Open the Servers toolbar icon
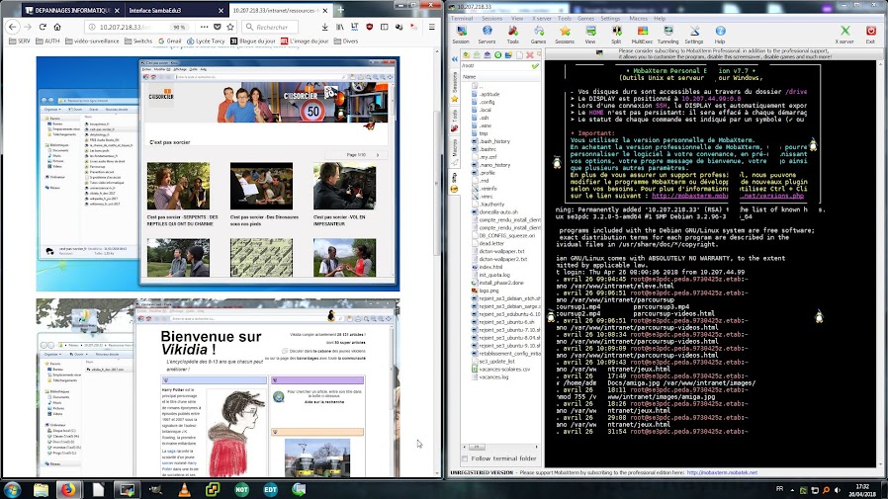The width and height of the screenshot is (888, 499). point(487,35)
